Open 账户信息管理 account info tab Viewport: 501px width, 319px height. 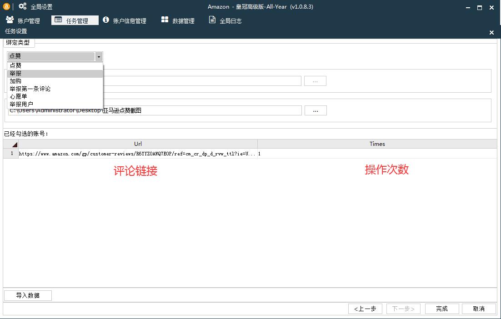click(x=125, y=20)
